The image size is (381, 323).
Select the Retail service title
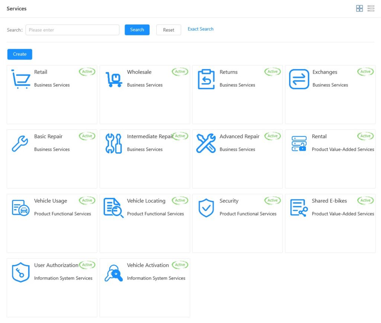point(41,72)
